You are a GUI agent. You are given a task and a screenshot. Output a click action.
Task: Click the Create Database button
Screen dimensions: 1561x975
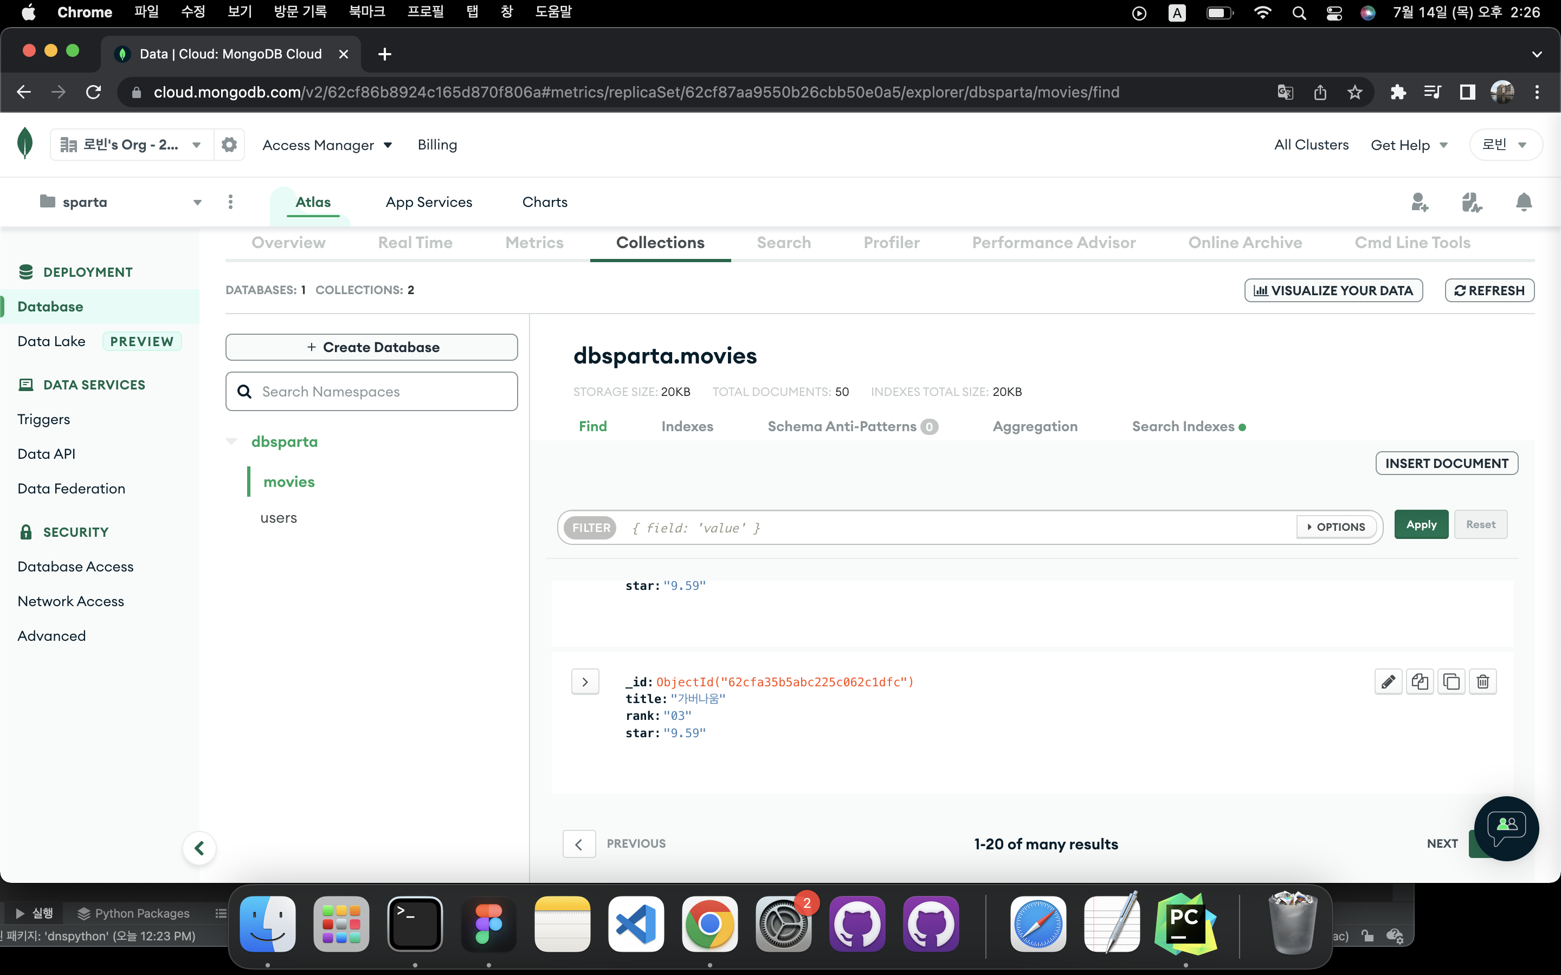coord(371,347)
